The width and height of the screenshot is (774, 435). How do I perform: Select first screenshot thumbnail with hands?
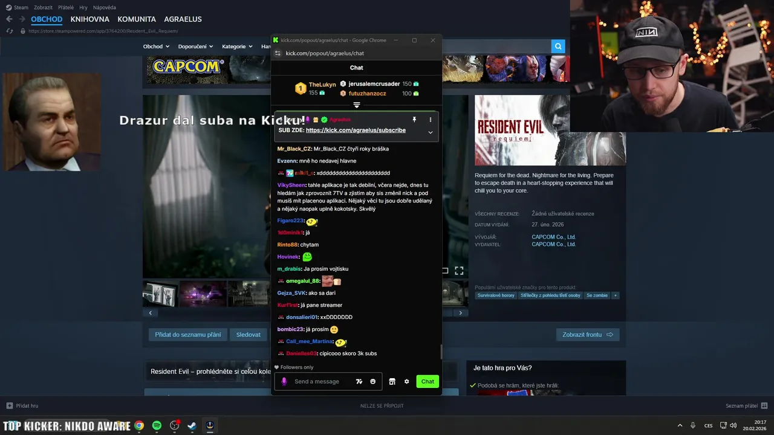[160, 294]
